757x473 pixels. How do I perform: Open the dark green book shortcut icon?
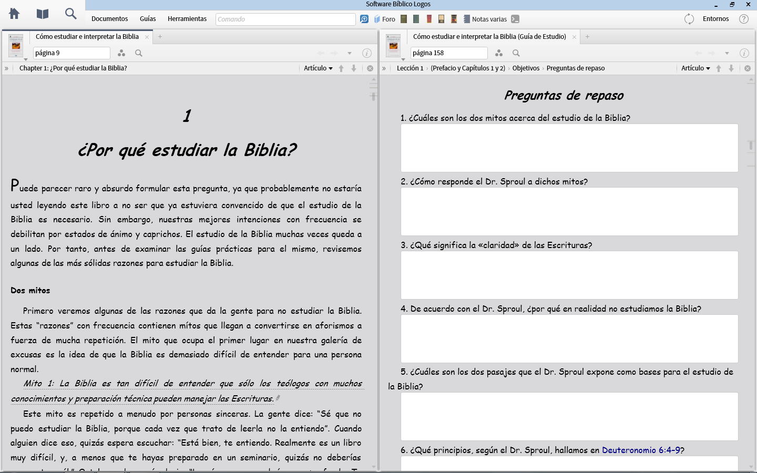416,19
